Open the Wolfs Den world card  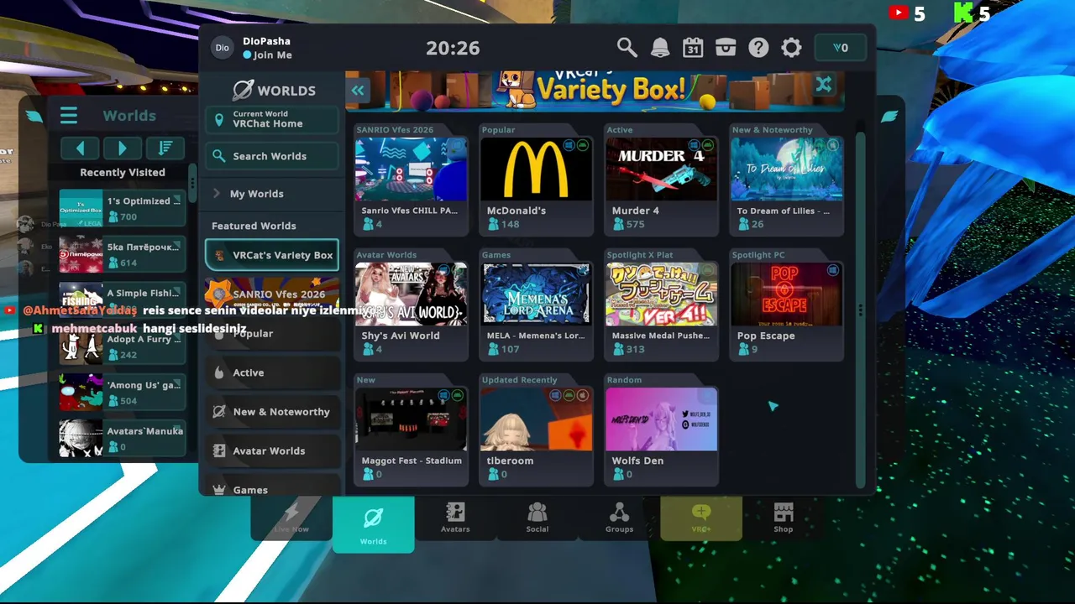[661, 435]
